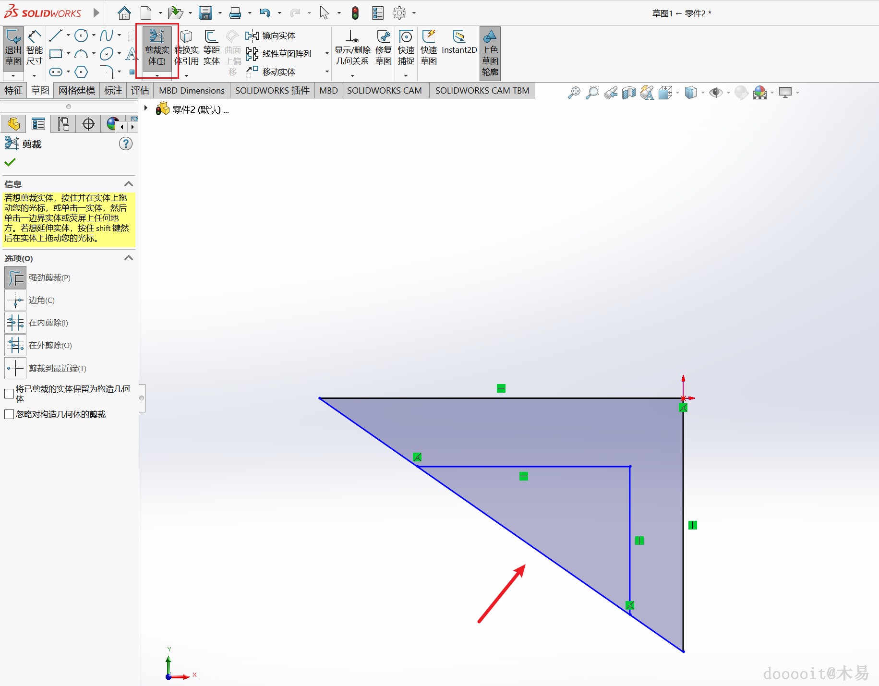This screenshot has width=879, height=686.
Task: Expand the SOLIDWORKS menu flyout arrow
Action: [96, 12]
